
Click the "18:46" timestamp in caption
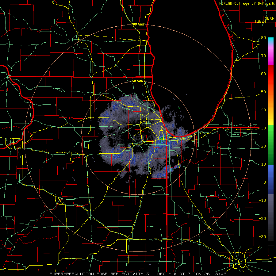click(220, 274)
